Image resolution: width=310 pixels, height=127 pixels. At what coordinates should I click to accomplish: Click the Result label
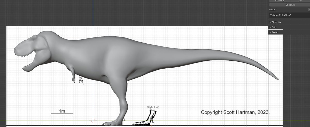pyautogui.click(x=272, y=10)
